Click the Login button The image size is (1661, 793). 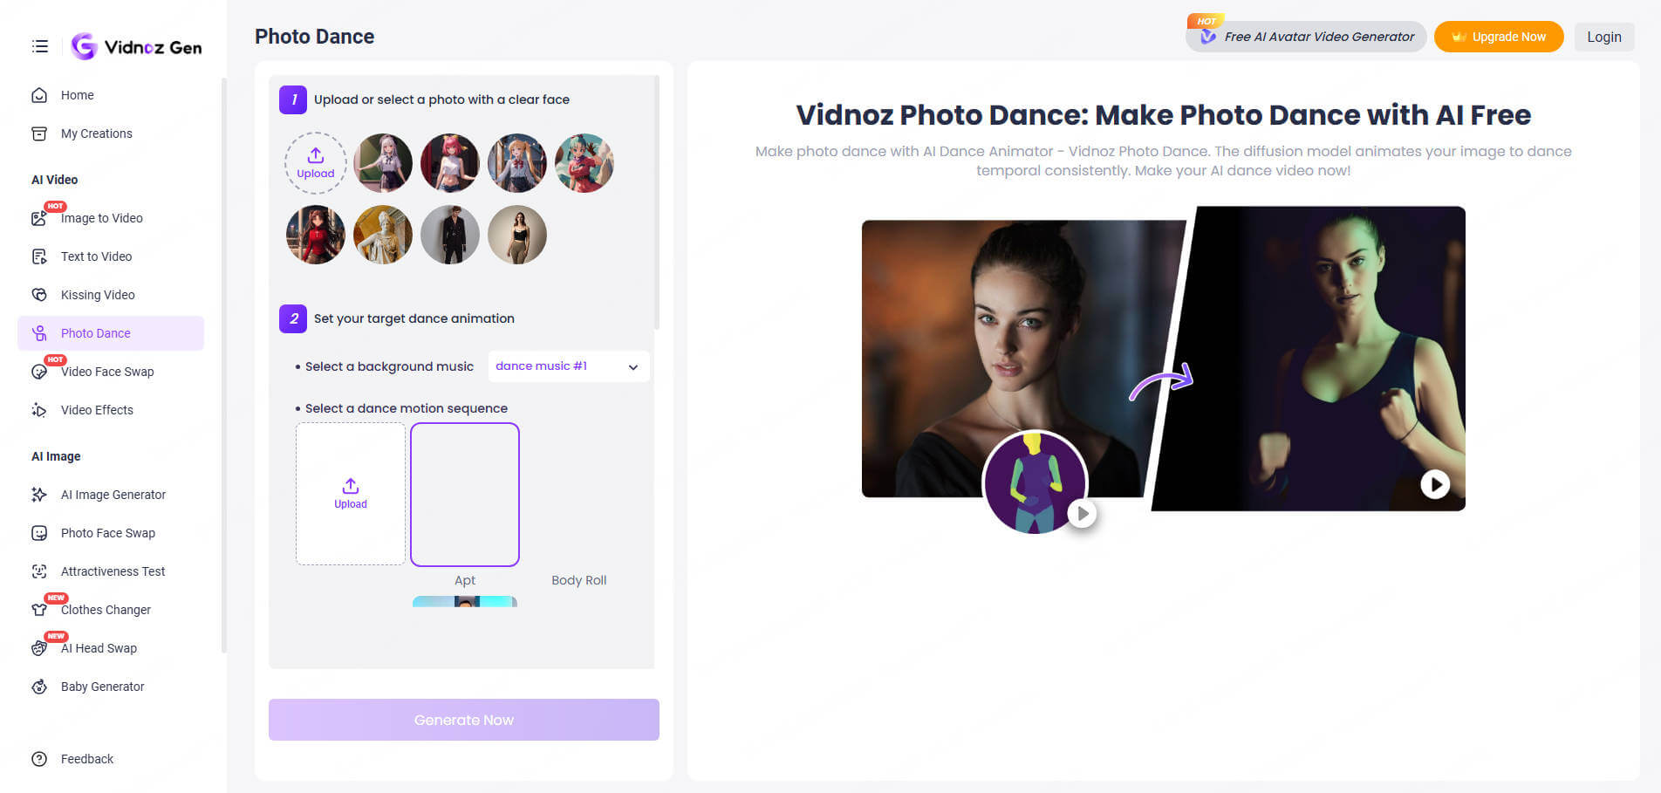[1604, 37]
